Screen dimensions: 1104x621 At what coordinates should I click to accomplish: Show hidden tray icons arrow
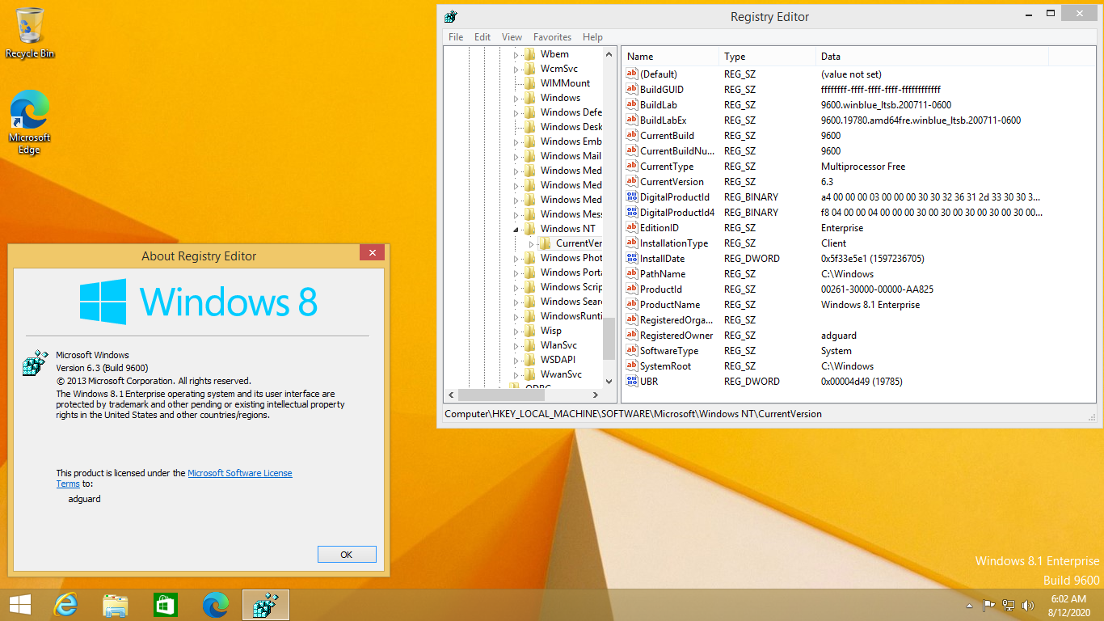tap(970, 606)
